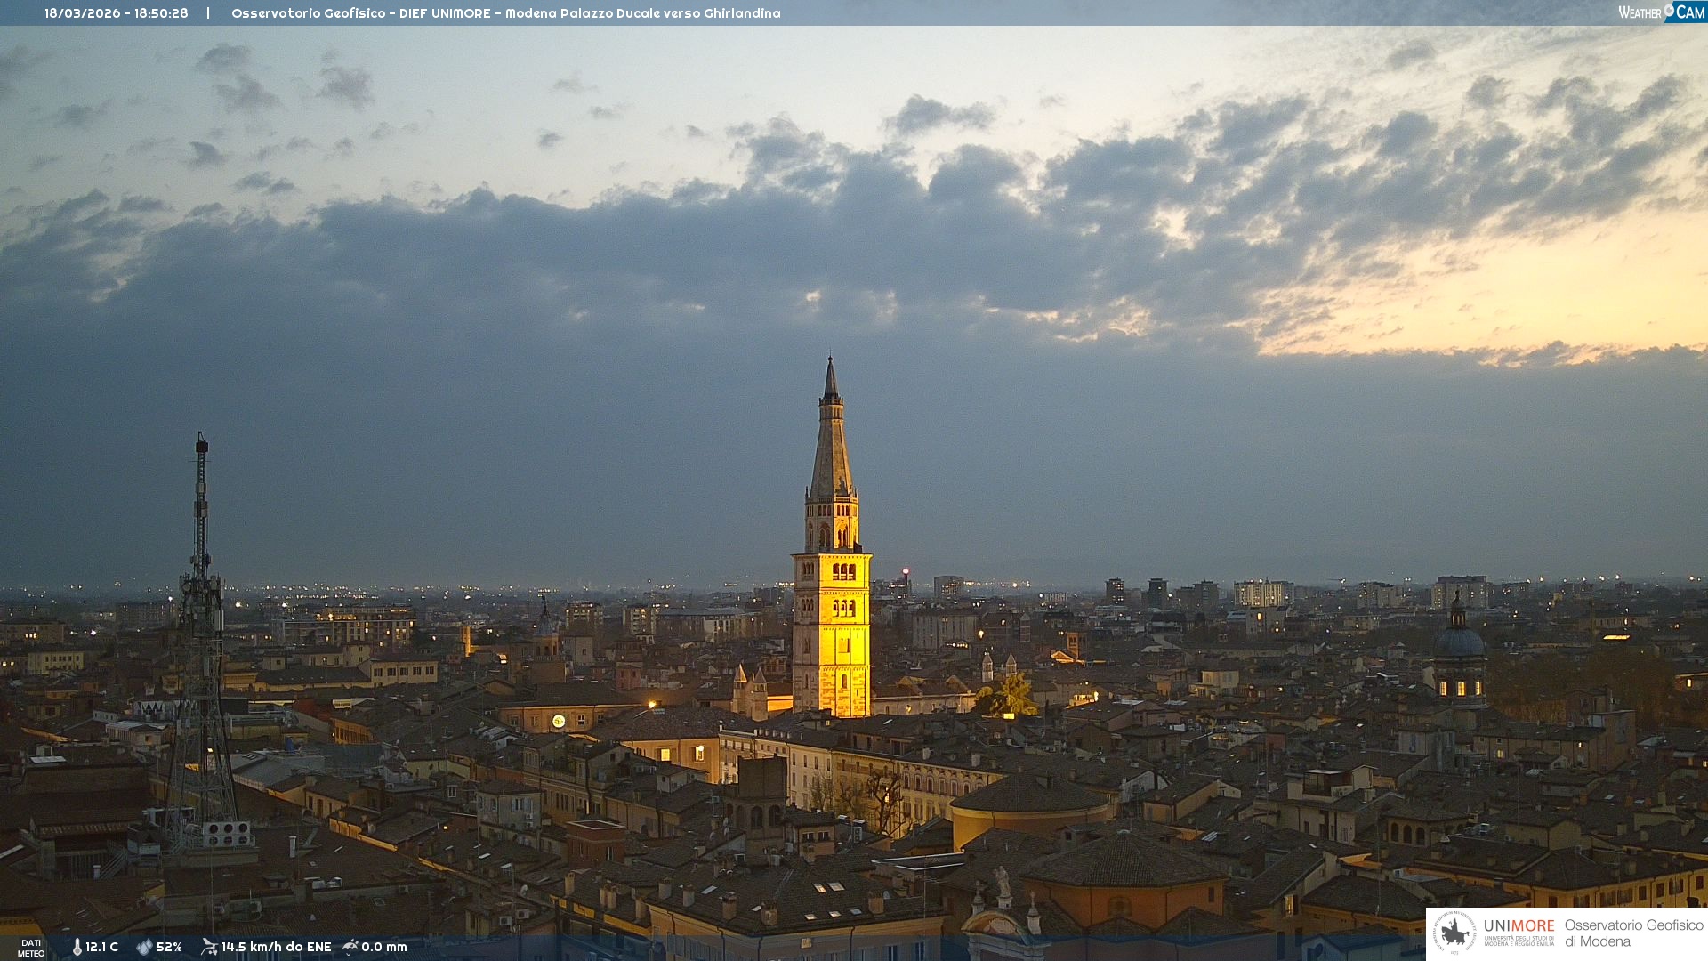This screenshot has width=1708, height=961.
Task: Click the camera lens in WeatherCam logo
Action: [1670, 10]
